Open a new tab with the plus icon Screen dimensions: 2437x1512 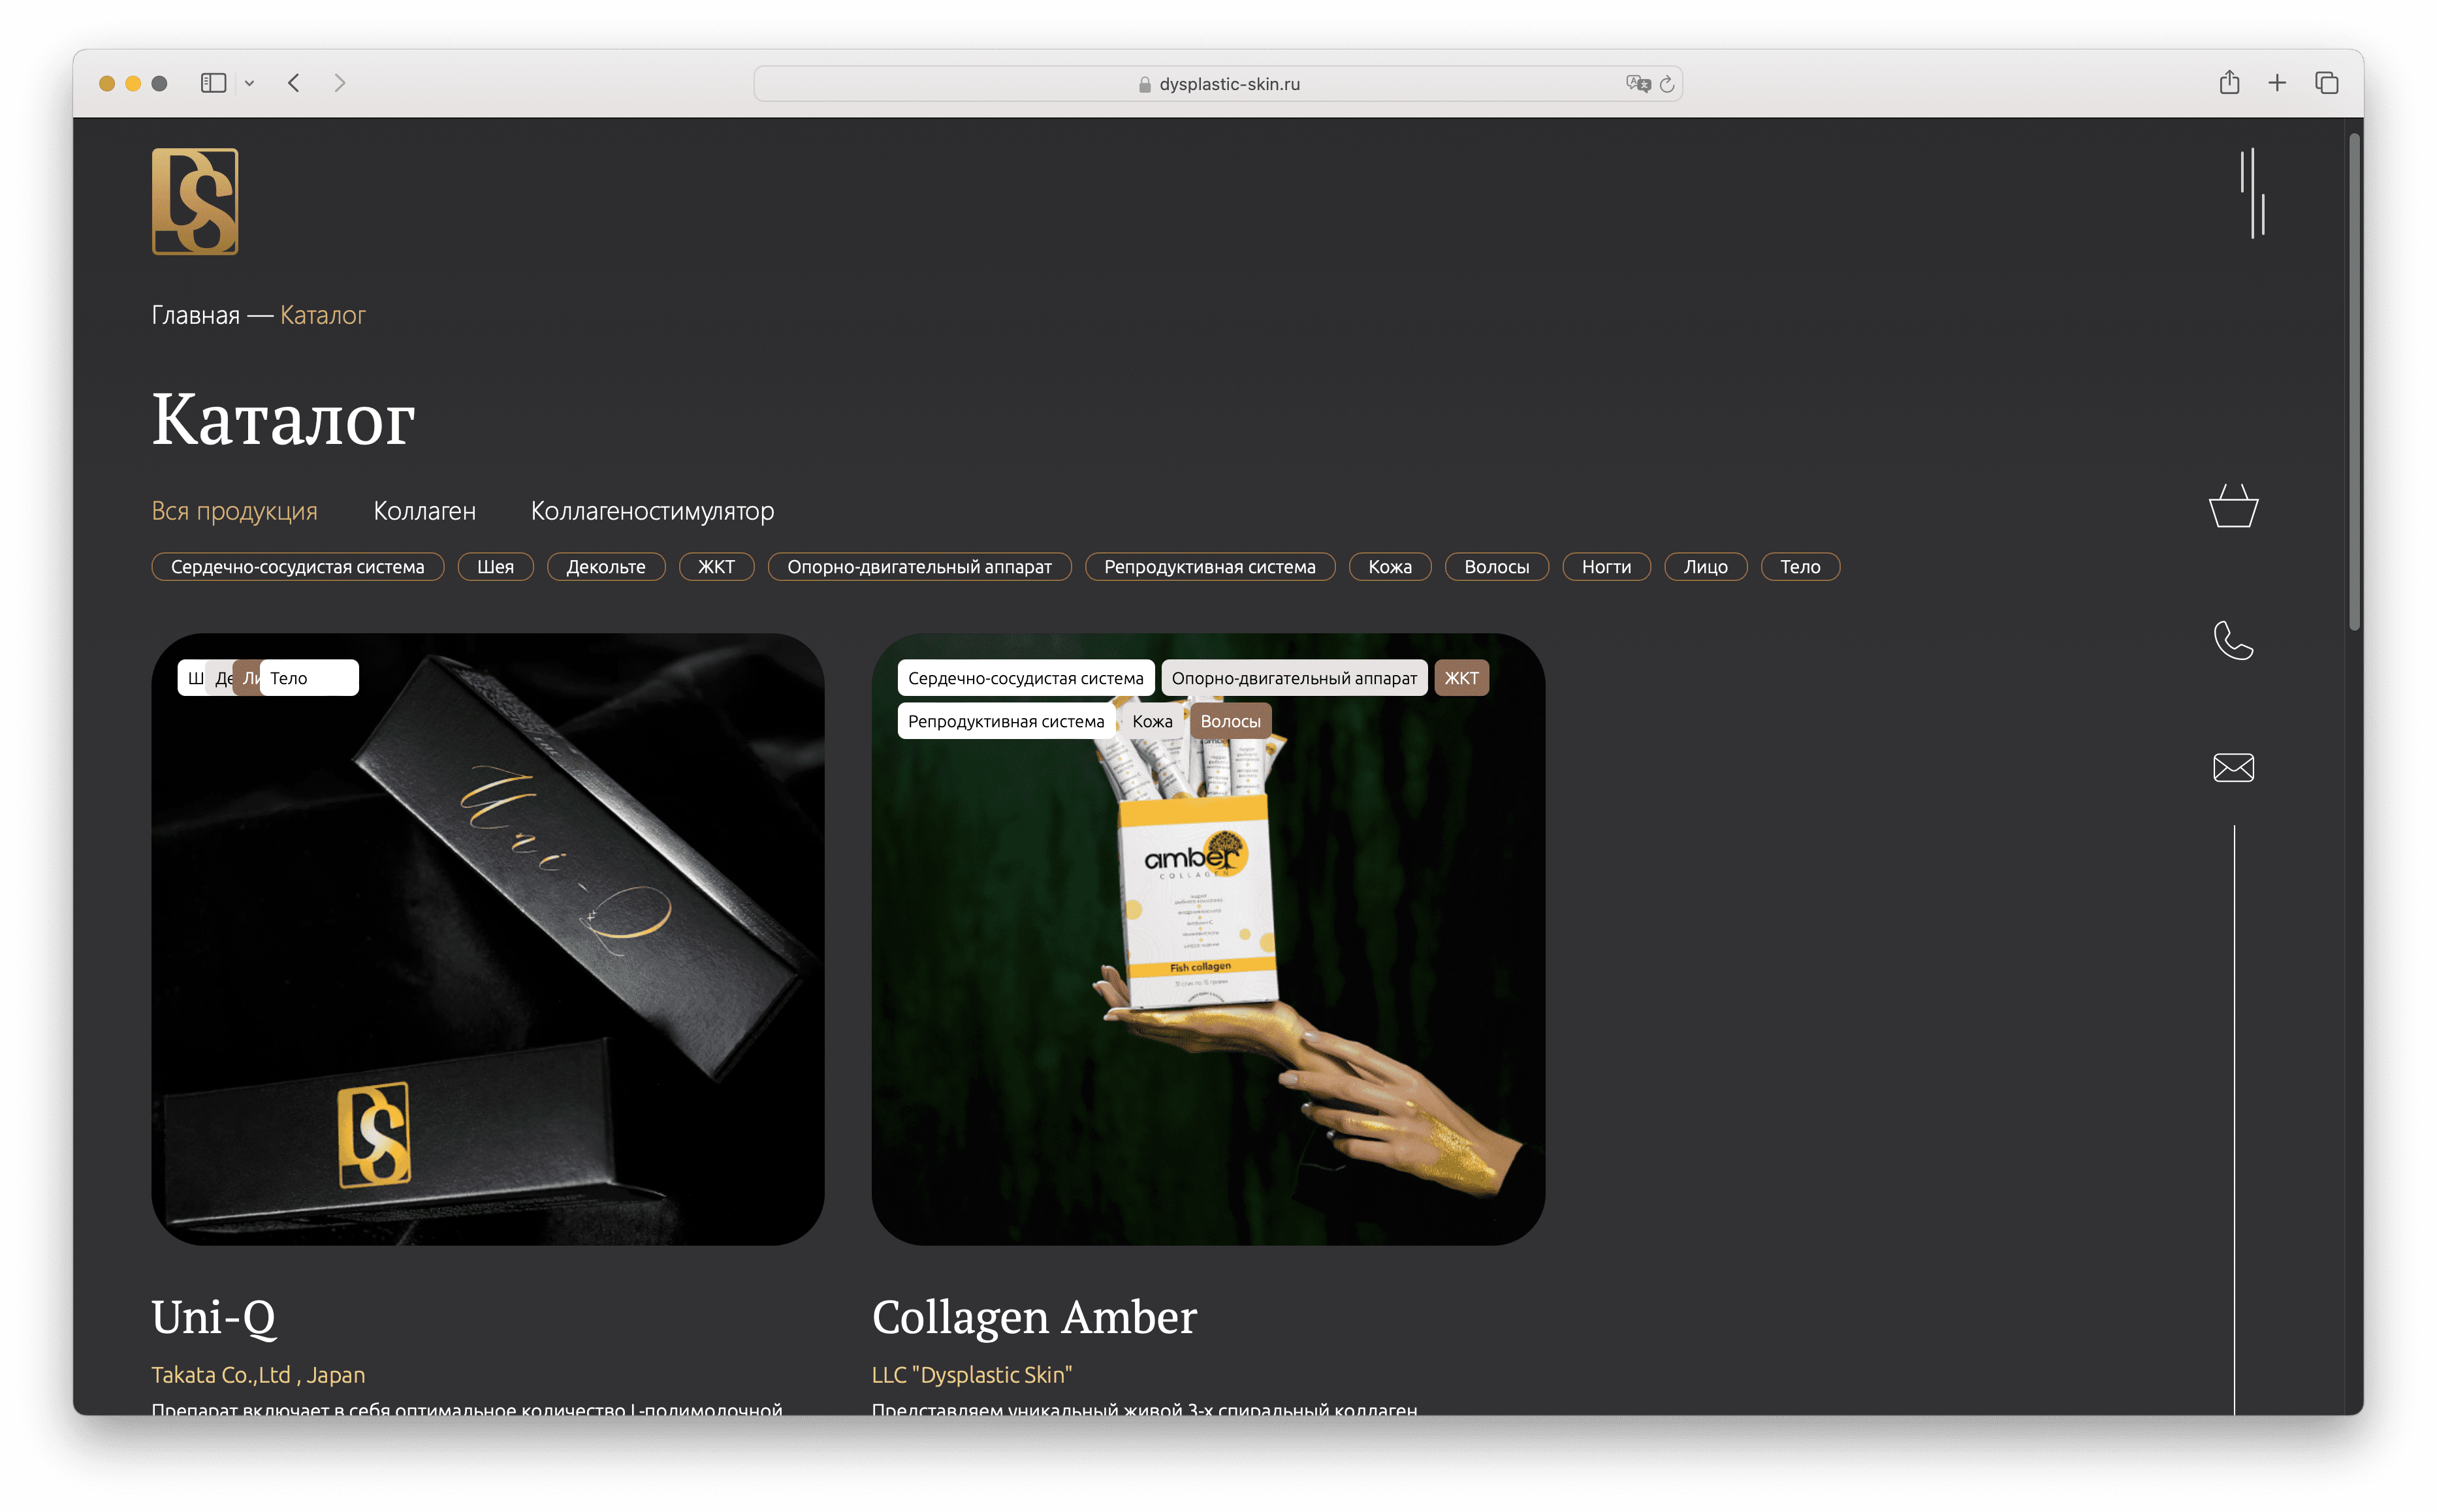pyautogui.click(x=2277, y=83)
